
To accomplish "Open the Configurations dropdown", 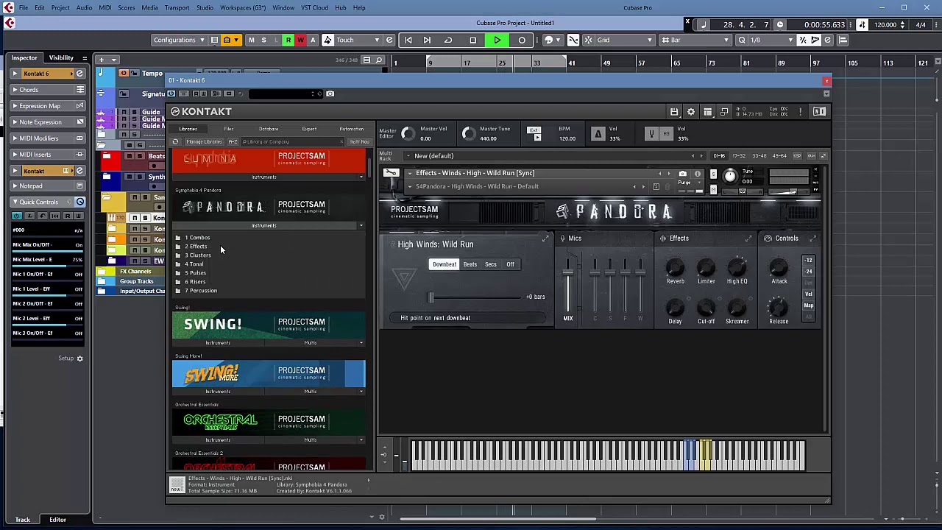I will click(179, 40).
